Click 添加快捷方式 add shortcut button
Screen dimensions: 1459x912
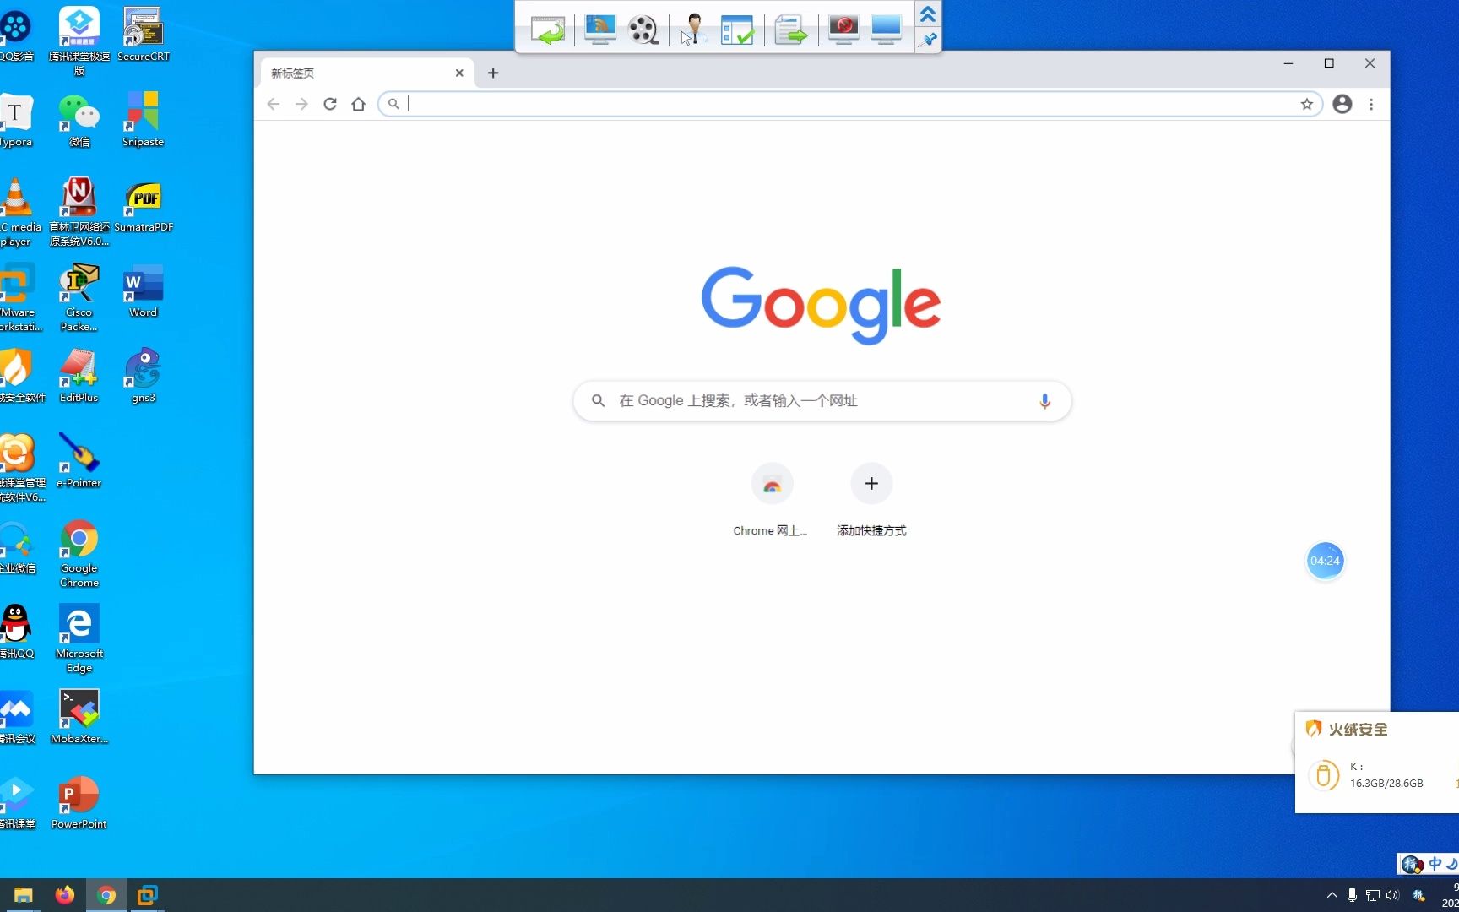coord(871,500)
